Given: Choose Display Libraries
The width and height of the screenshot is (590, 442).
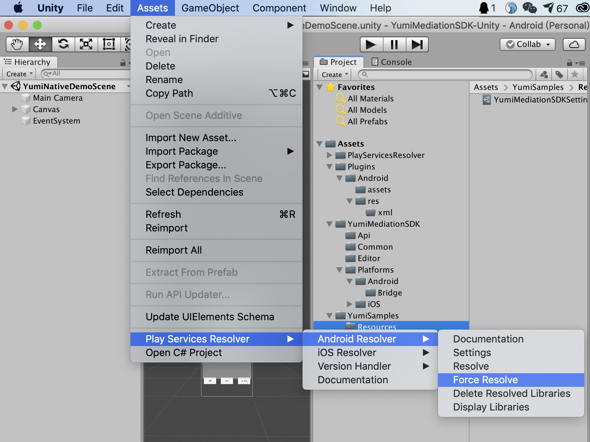Looking at the screenshot, I should point(511,407).
